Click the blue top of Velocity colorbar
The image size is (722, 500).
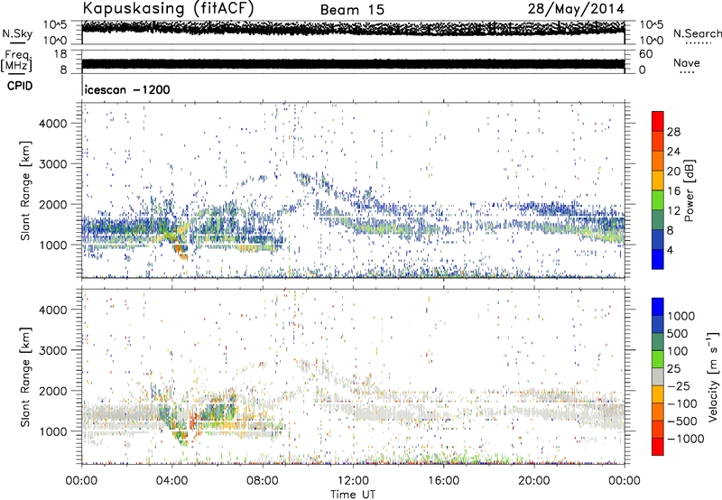point(658,307)
